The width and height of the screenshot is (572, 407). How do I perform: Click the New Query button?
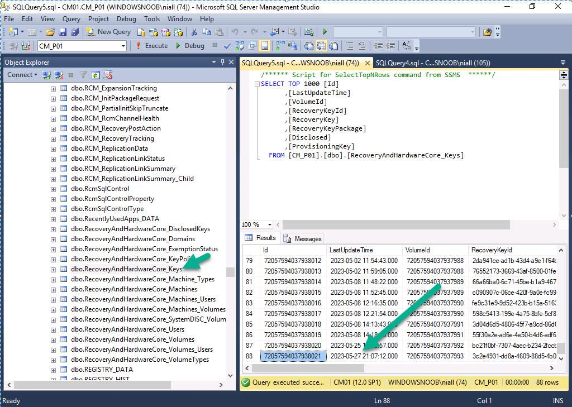[x=109, y=32]
